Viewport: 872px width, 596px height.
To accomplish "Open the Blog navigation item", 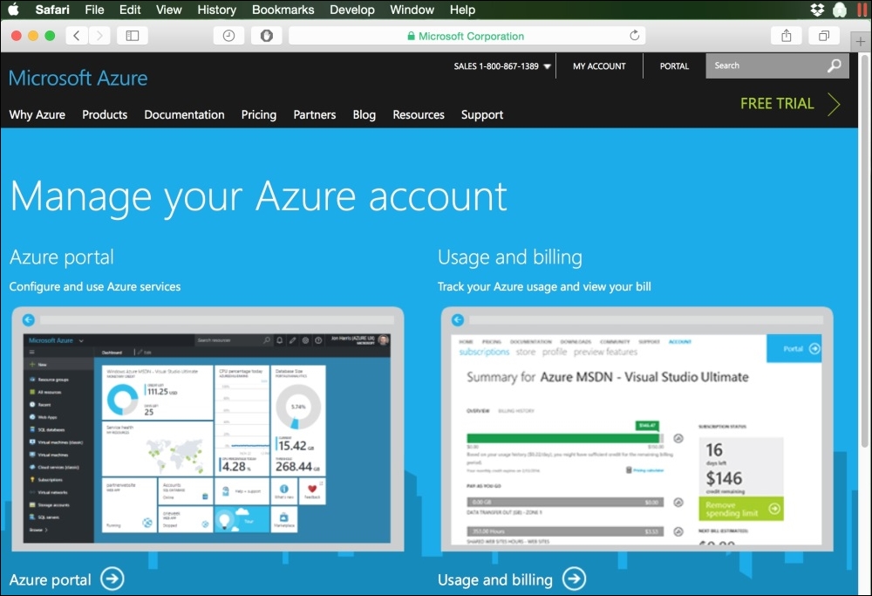I will pos(364,114).
